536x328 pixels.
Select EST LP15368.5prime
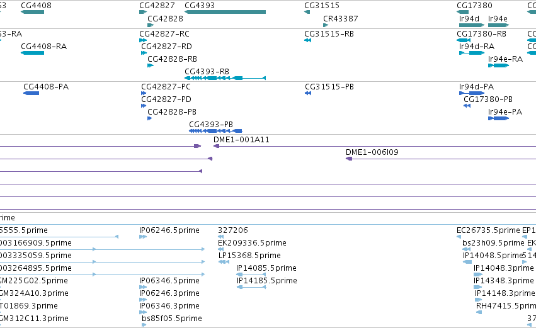click(249, 256)
